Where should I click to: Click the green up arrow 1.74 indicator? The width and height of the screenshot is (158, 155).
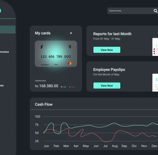(x=63, y=87)
